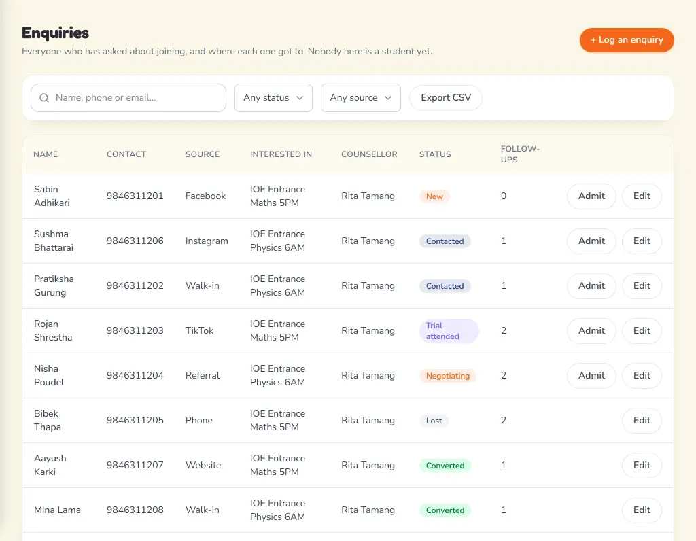The width and height of the screenshot is (696, 541).
Task: Click Converted badge in Mina Lama's row
Action: (x=445, y=510)
